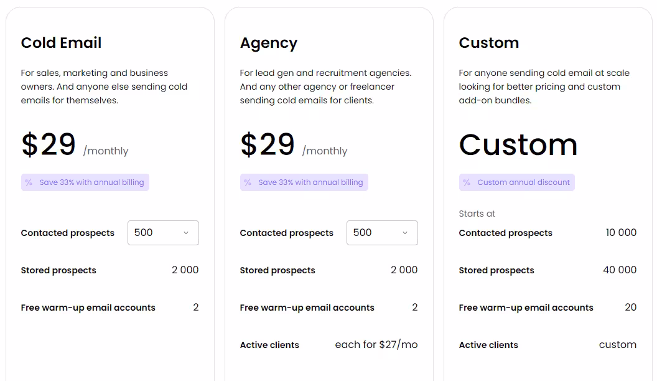
Task: Click the Cold Email $29 price
Action: pyautogui.click(x=49, y=144)
